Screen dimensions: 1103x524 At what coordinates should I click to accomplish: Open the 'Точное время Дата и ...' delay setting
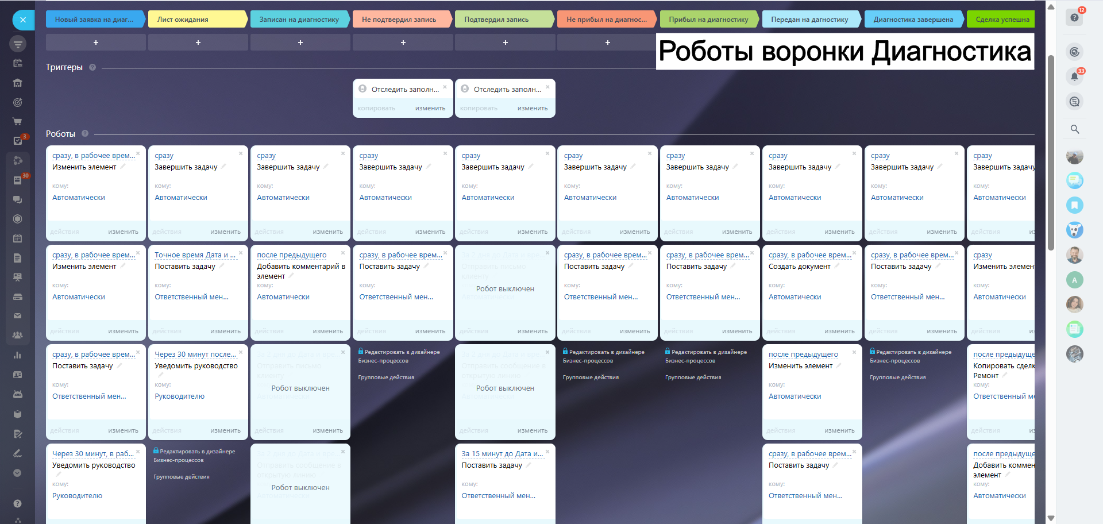coord(195,255)
